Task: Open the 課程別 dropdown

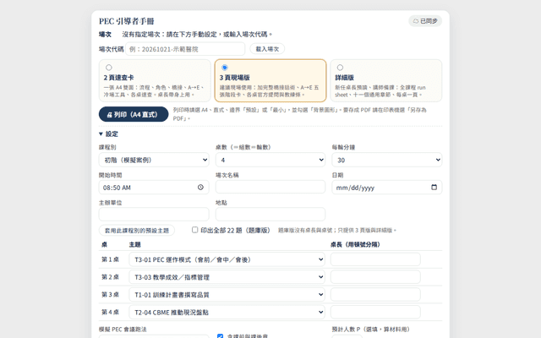Action: tap(154, 160)
